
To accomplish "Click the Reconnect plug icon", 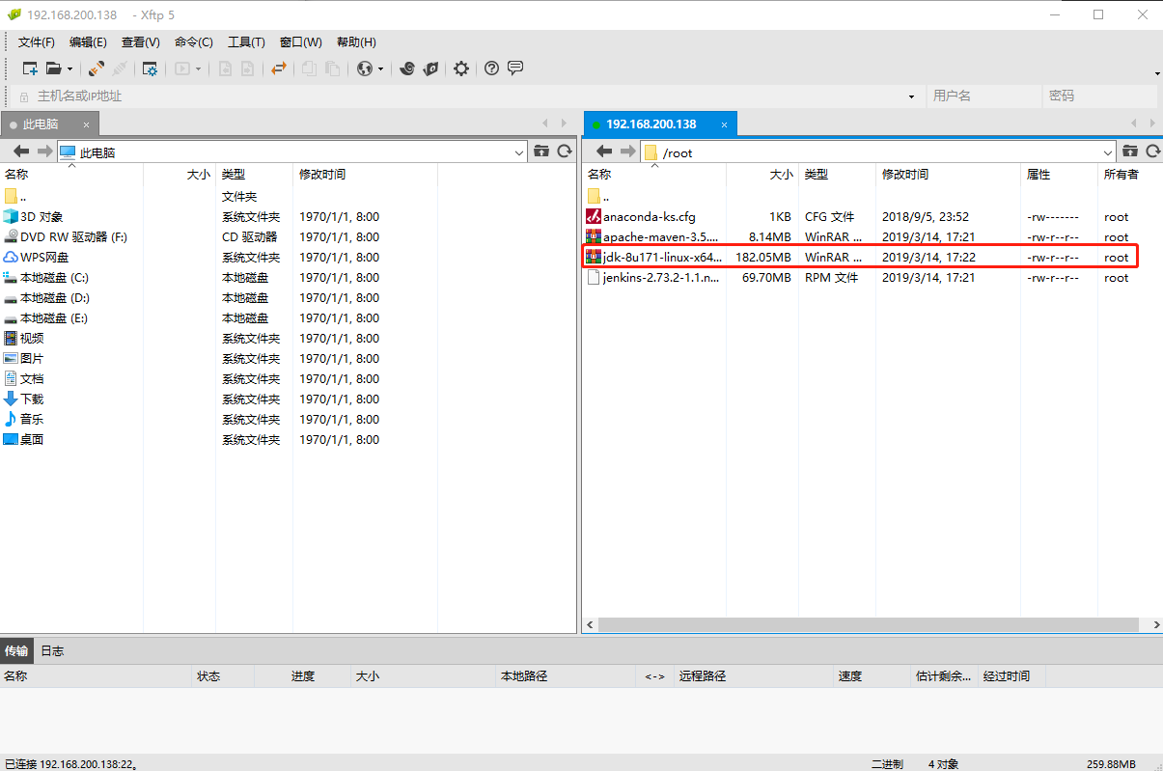I will tap(97, 69).
